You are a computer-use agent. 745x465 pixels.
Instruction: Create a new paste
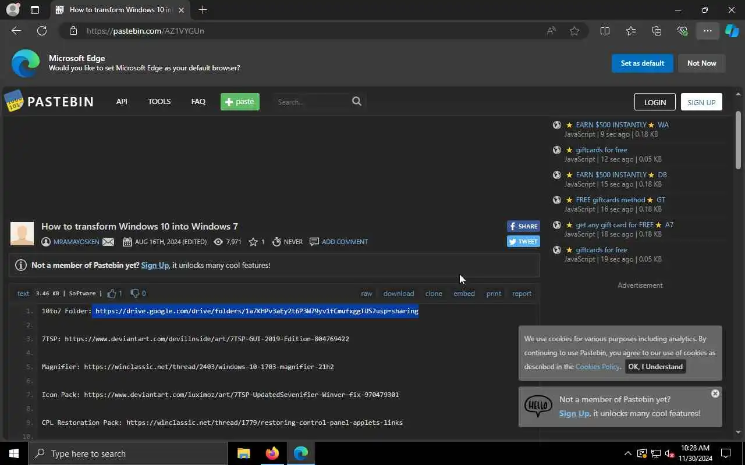coord(240,102)
